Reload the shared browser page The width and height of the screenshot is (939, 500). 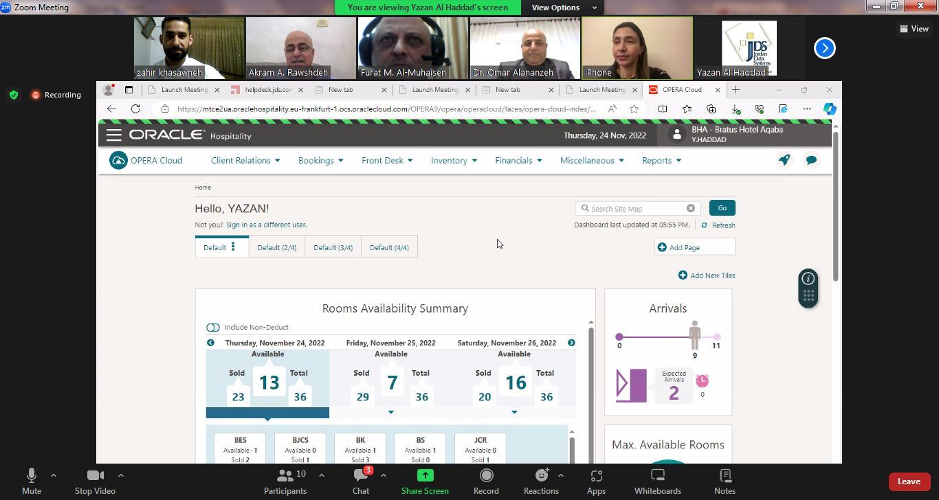(135, 109)
